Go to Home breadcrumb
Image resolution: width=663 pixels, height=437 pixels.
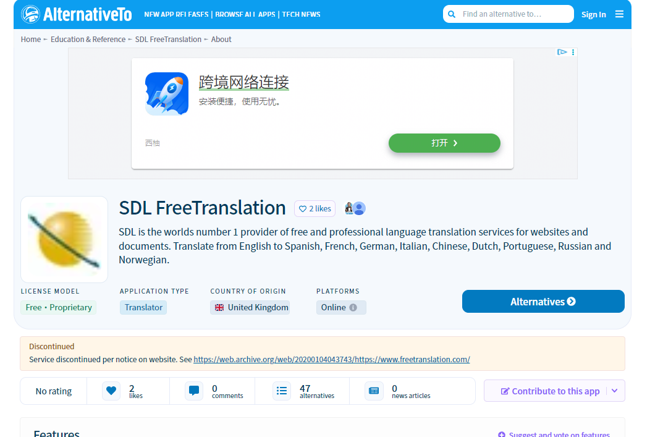click(x=31, y=40)
